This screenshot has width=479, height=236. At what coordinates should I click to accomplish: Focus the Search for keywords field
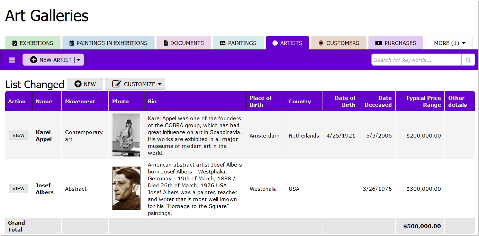click(416, 60)
